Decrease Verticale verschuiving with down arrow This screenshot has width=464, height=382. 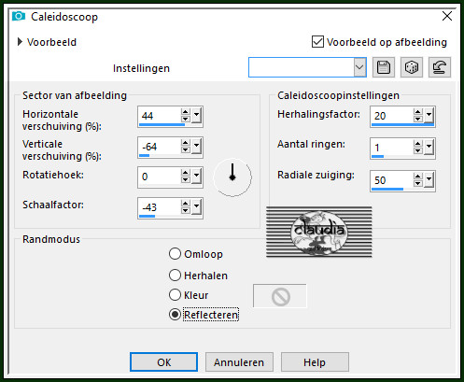point(186,149)
